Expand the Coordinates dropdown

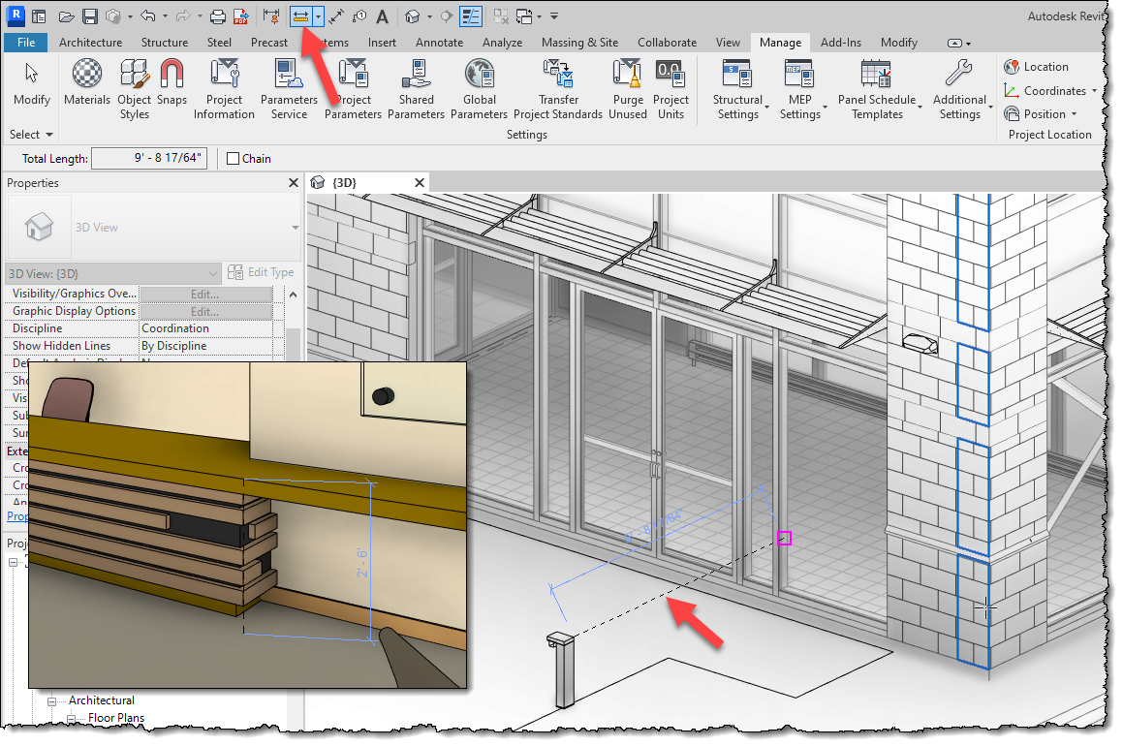pos(1094,91)
